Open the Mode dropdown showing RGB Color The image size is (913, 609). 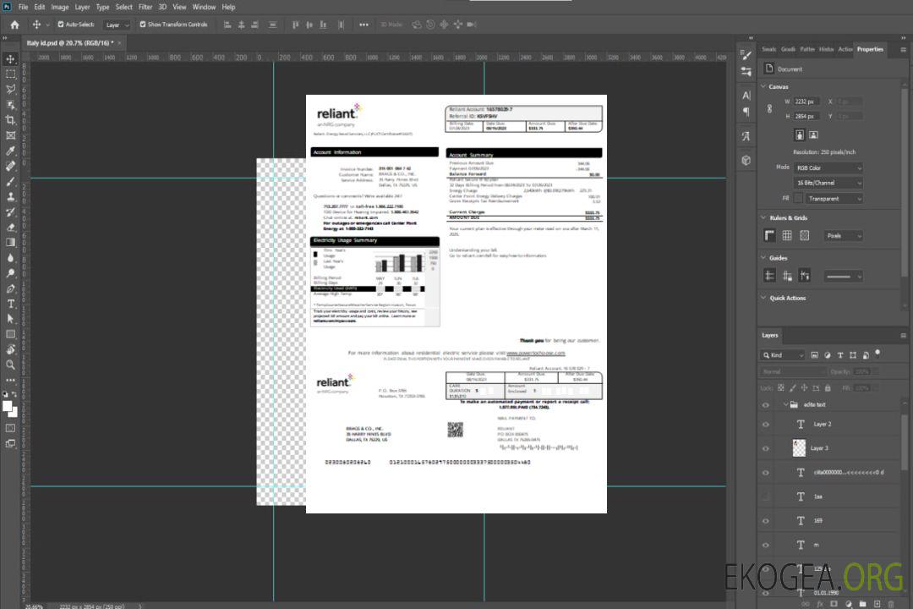(x=828, y=167)
